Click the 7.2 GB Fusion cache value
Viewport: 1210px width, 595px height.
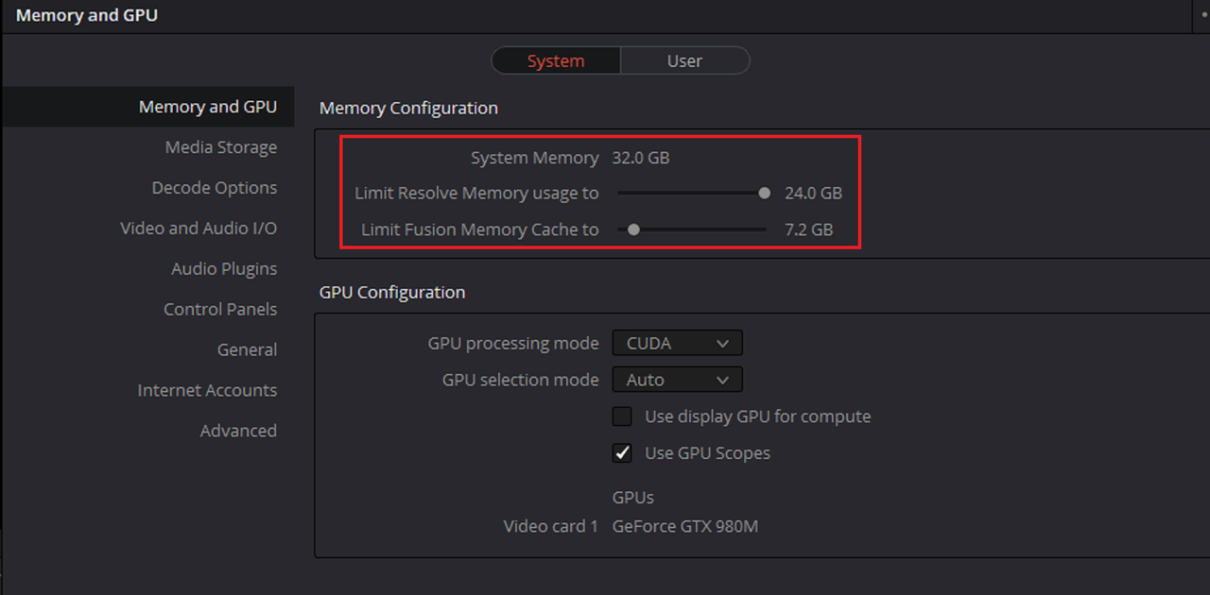pos(808,229)
